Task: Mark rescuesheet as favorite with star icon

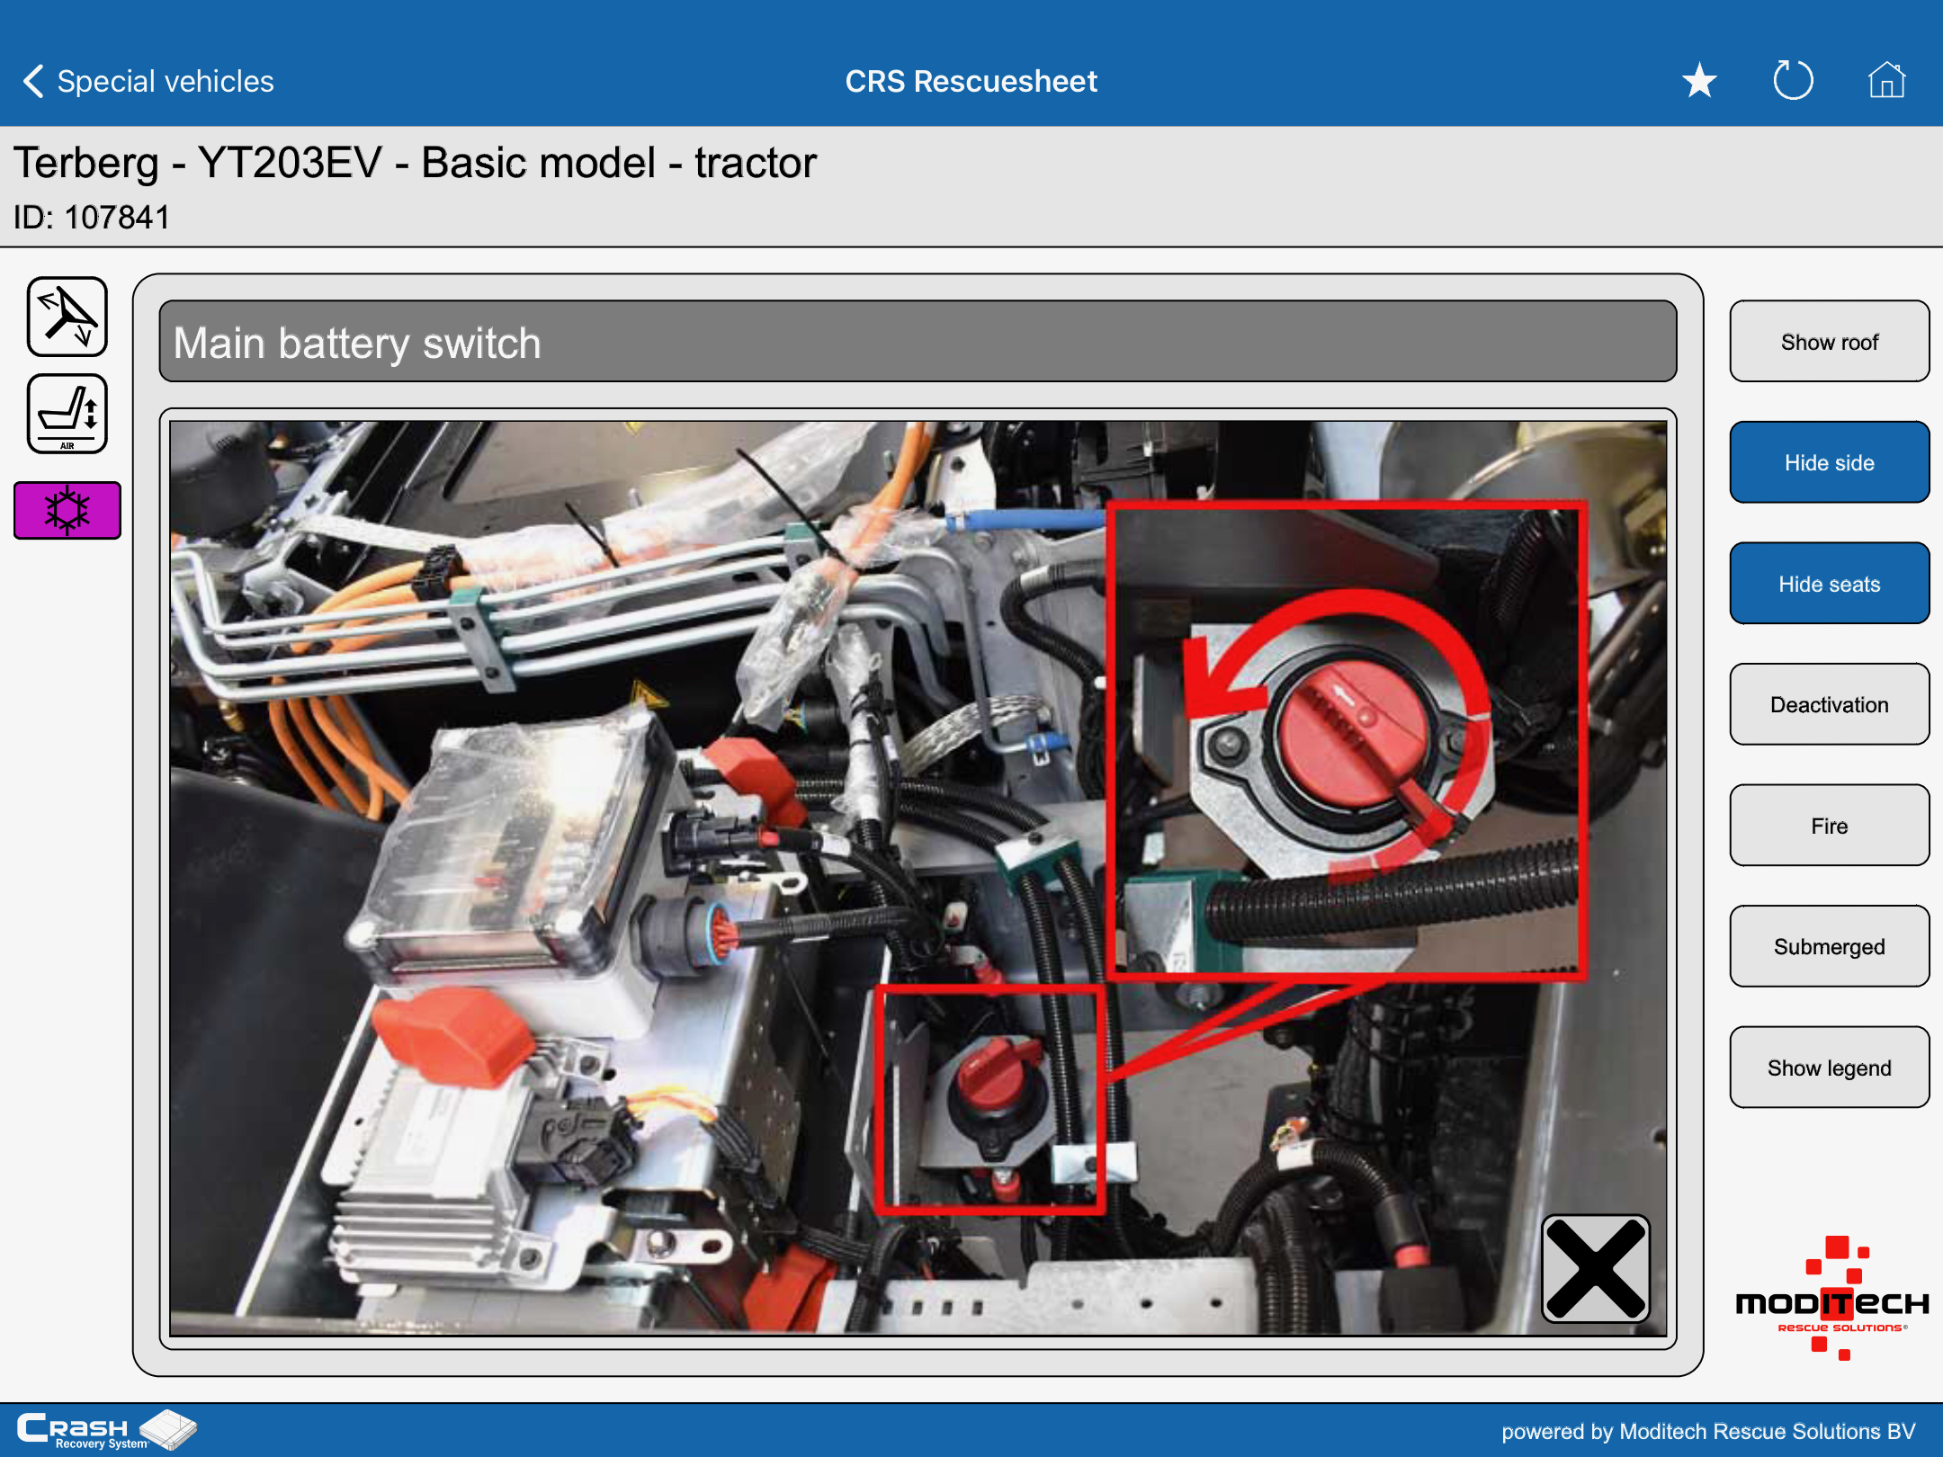Action: click(1699, 81)
